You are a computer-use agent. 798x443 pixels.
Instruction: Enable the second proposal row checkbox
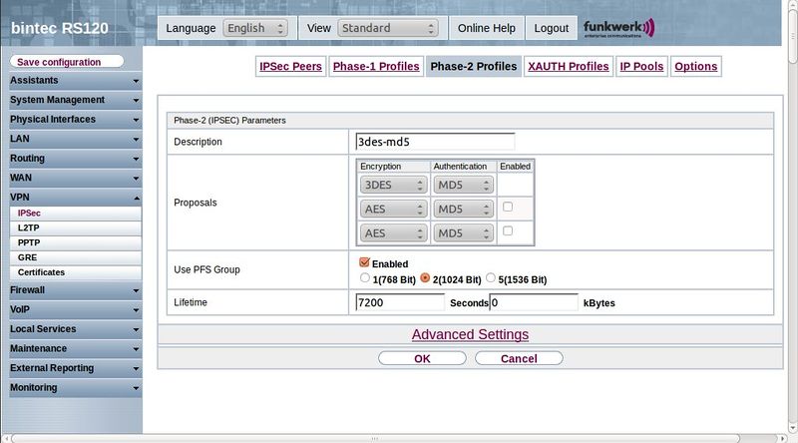pyautogui.click(x=508, y=207)
